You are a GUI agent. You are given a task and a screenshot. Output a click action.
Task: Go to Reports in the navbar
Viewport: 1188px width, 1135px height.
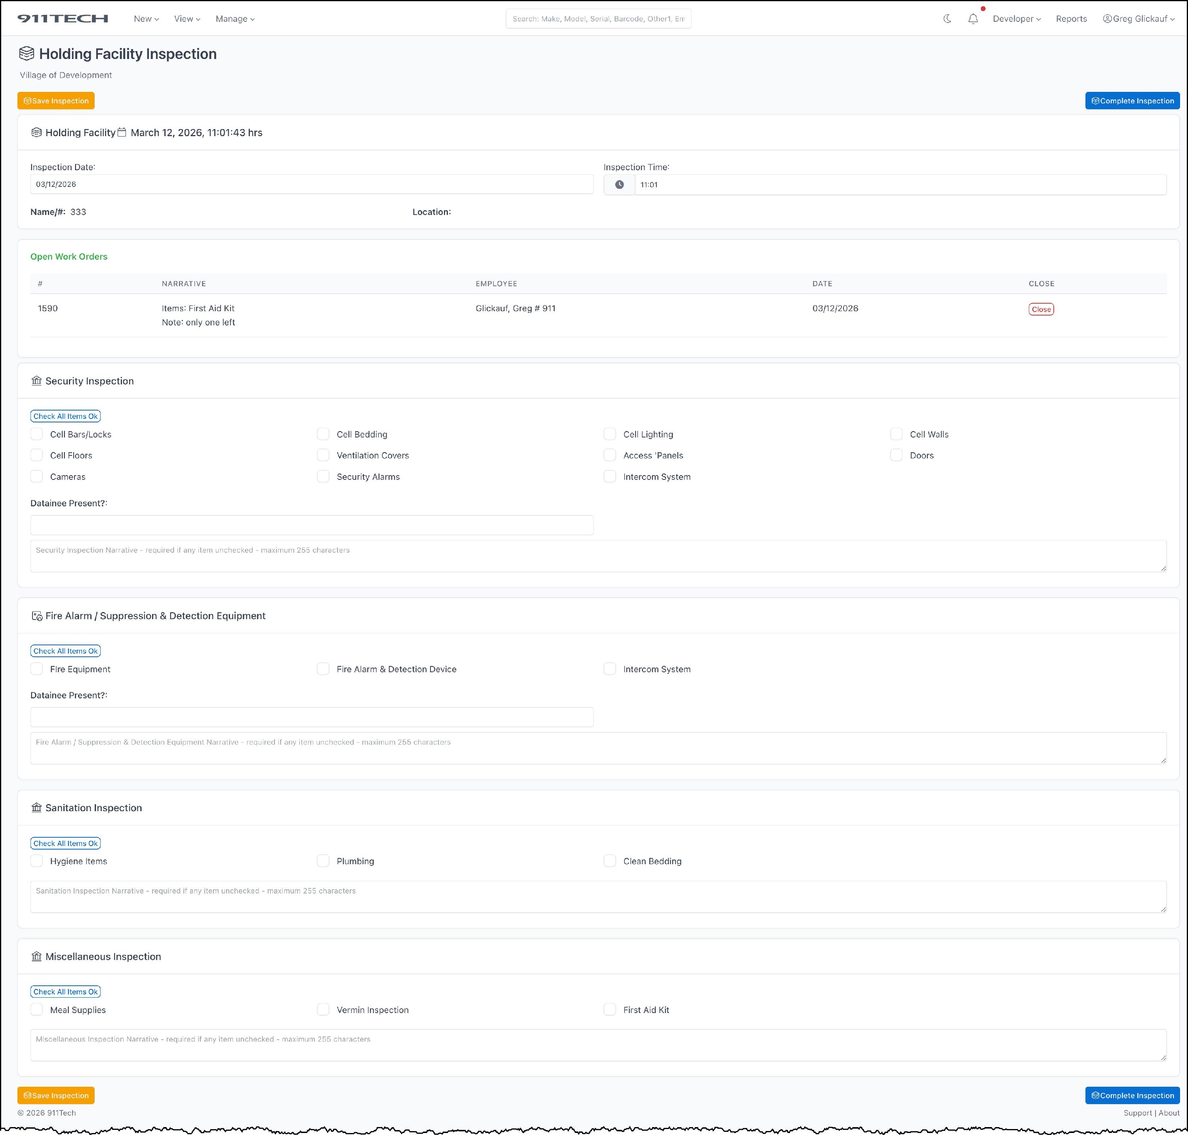pyautogui.click(x=1071, y=19)
